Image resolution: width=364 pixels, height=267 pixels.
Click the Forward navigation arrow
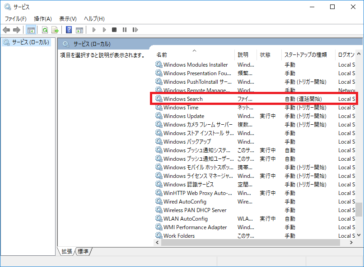click(16, 30)
